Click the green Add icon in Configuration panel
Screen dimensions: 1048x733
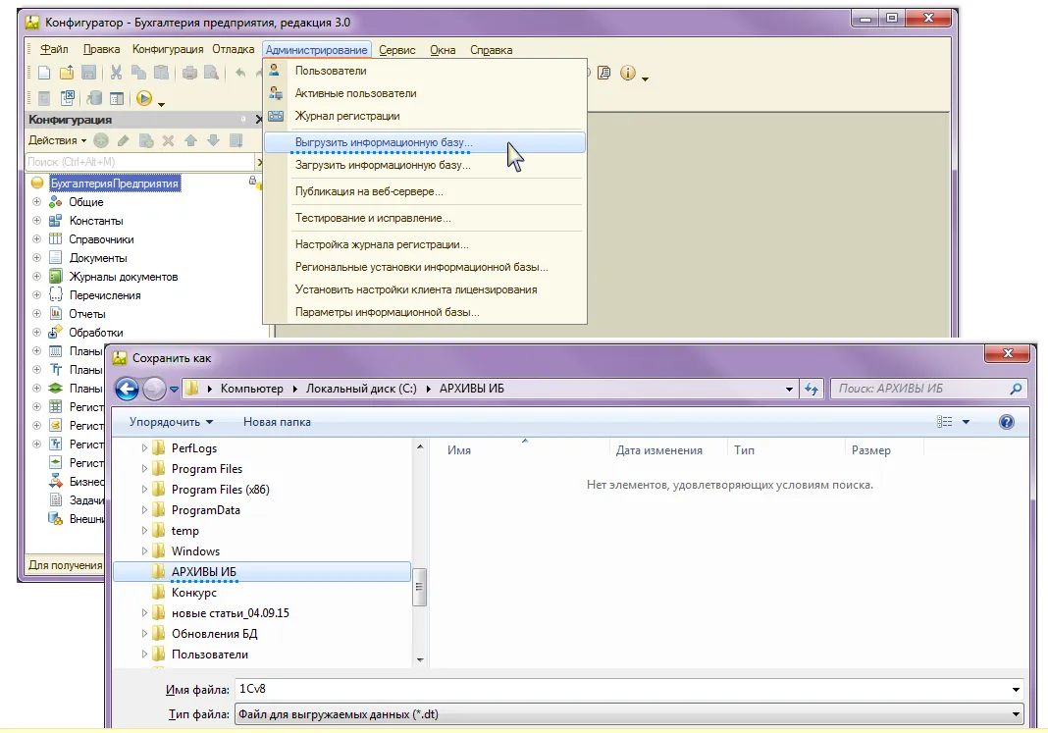point(101,140)
